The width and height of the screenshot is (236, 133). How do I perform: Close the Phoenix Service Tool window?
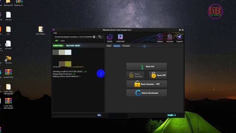[x=183, y=30]
